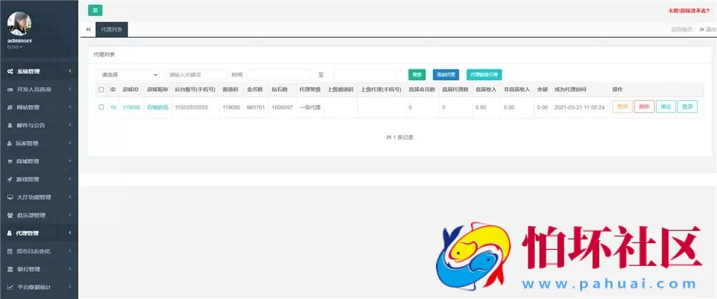
Task: Click the red 删除 button in row 18
Action: pos(644,107)
